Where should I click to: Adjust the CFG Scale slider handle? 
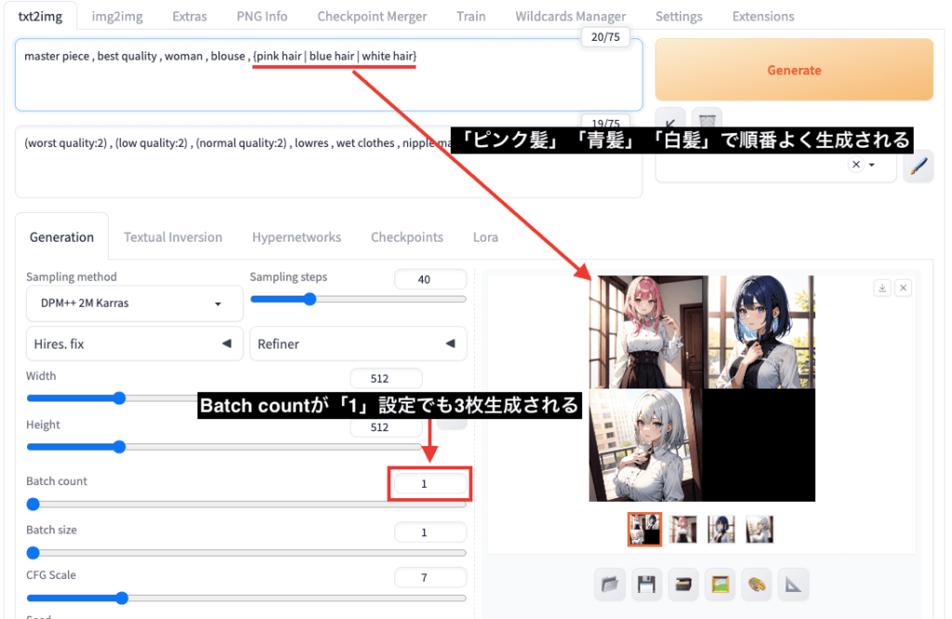[122, 598]
